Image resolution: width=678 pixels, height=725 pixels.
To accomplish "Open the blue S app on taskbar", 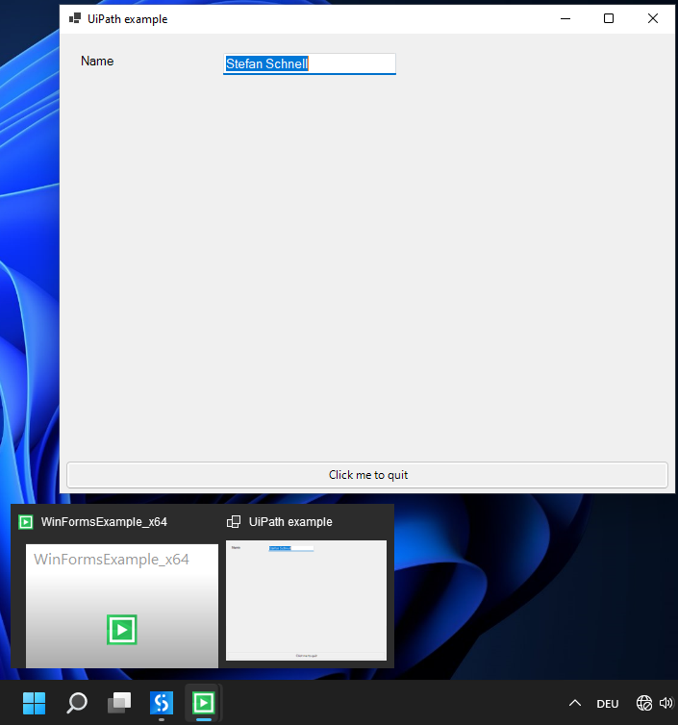I will pyautogui.click(x=162, y=703).
